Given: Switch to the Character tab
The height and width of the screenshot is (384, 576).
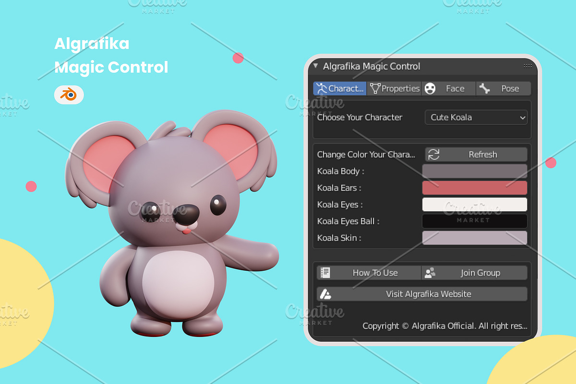Looking at the screenshot, I should [340, 88].
